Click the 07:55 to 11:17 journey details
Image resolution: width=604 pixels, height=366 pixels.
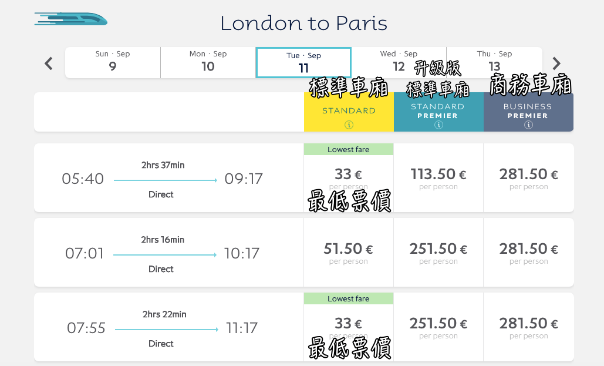pos(163,328)
